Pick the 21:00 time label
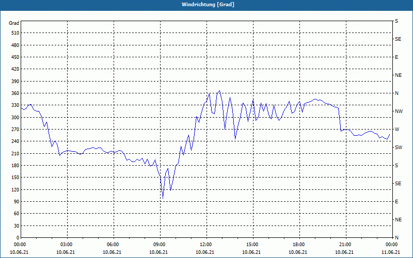The height and width of the screenshot is (258, 413). click(346, 245)
